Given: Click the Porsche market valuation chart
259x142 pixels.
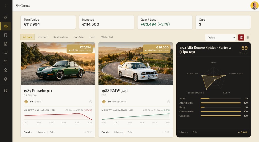Looking at the screenshot, I should click(x=58, y=116).
